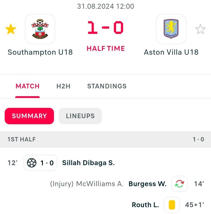This screenshot has height=214, width=211.
Task: Open Burgess W. player profile
Action: [x=147, y=184]
